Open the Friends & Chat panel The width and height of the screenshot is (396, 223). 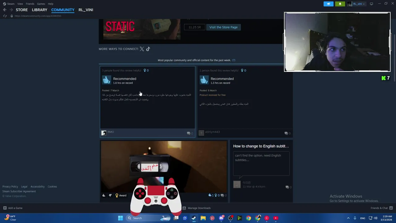point(381,208)
